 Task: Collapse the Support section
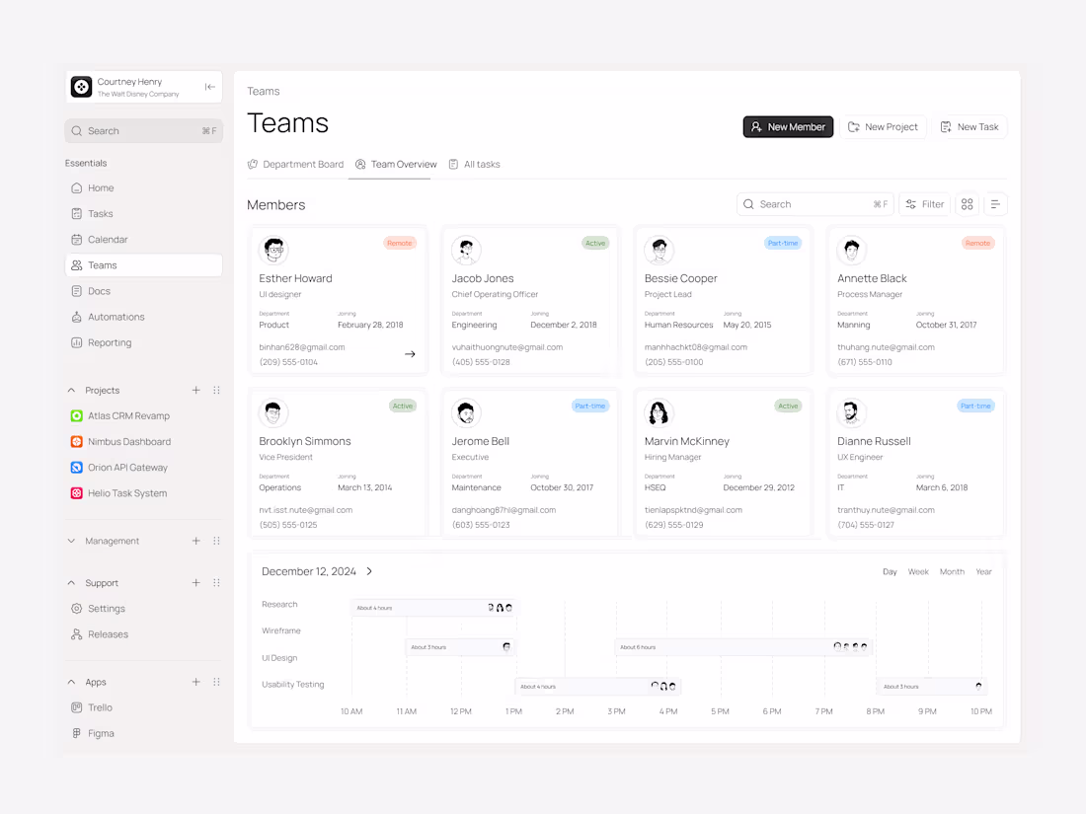coord(71,582)
